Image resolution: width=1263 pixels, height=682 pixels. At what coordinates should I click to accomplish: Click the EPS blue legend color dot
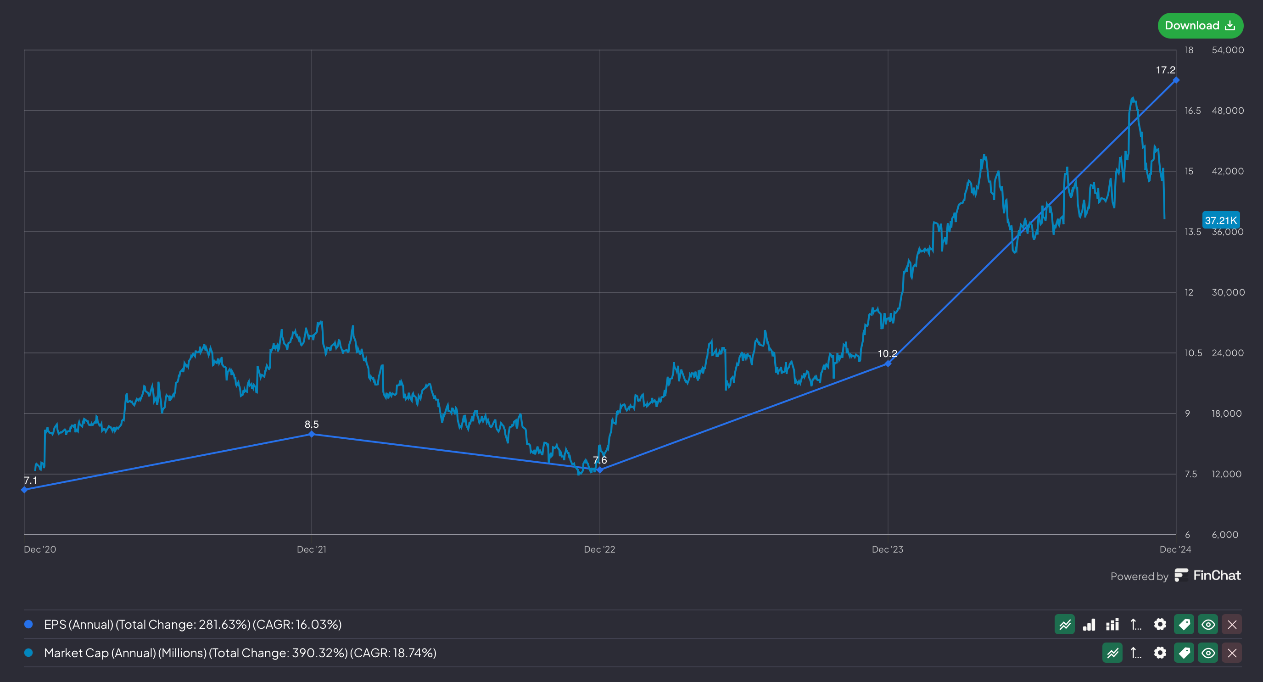pos(28,624)
